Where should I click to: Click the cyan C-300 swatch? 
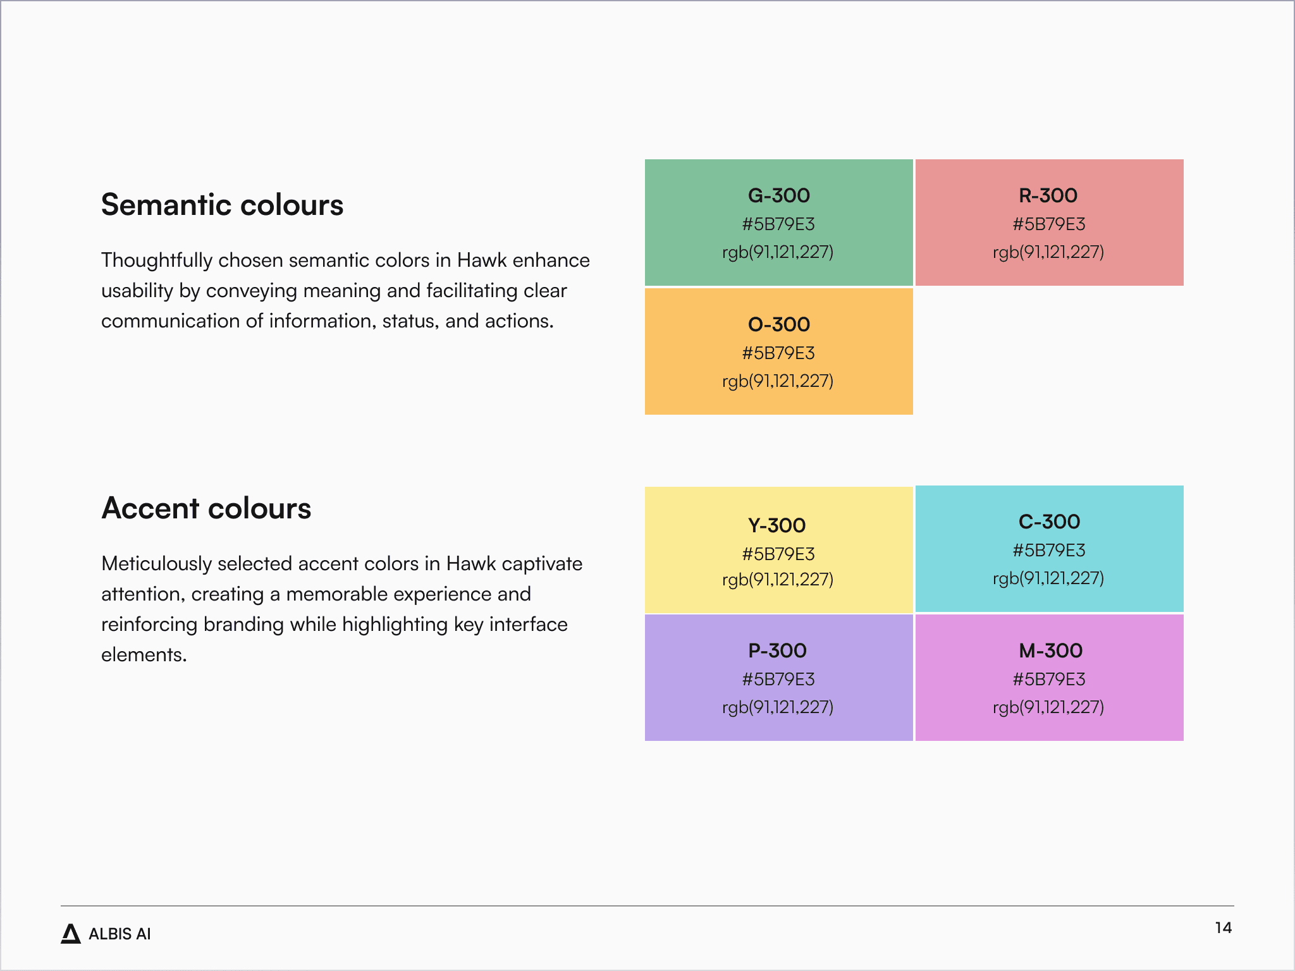pyautogui.click(x=1049, y=549)
